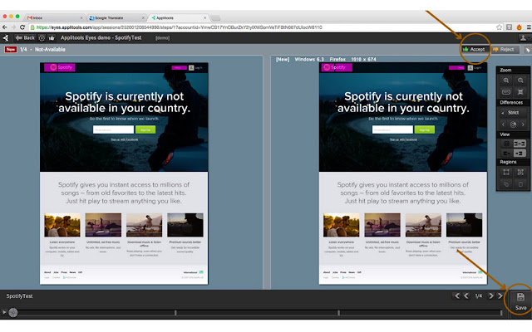Open the user account menu icon
This screenshot has height=332, width=532.
point(523,38)
